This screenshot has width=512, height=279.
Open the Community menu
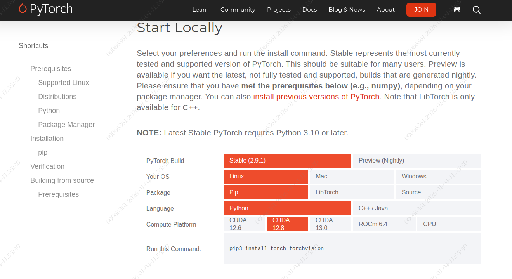coord(238,10)
